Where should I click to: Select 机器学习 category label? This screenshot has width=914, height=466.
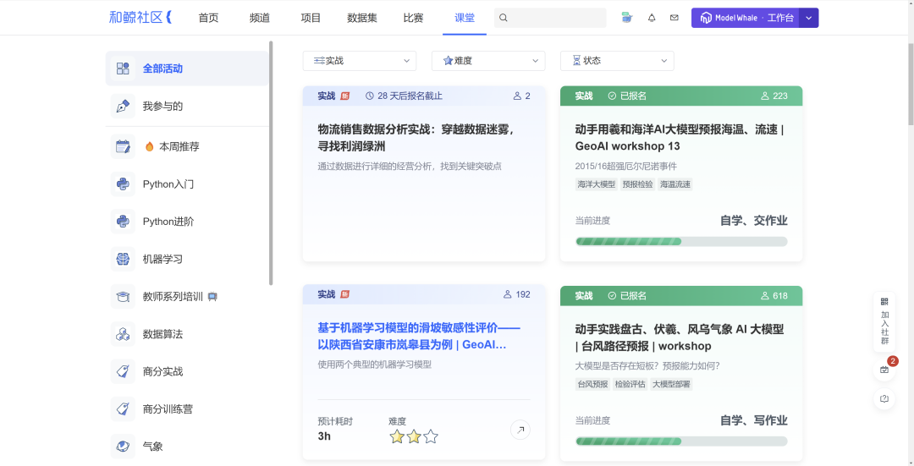(162, 259)
